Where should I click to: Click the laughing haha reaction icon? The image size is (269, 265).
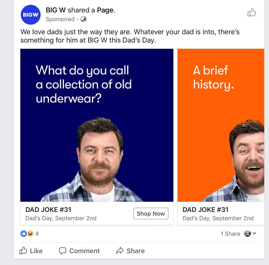[30, 234]
